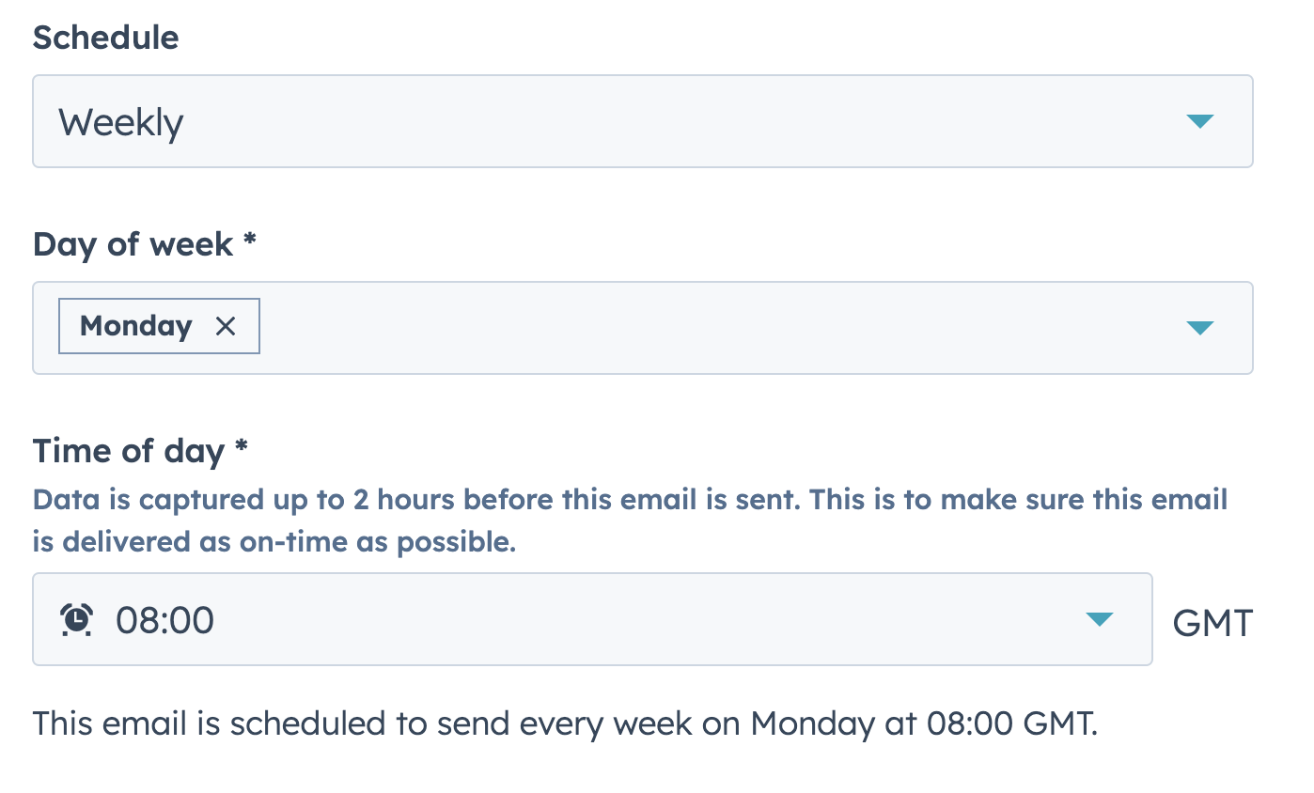Expand the Day of week dropdown
Viewport: 1314px width, 793px height.
pos(1200,328)
